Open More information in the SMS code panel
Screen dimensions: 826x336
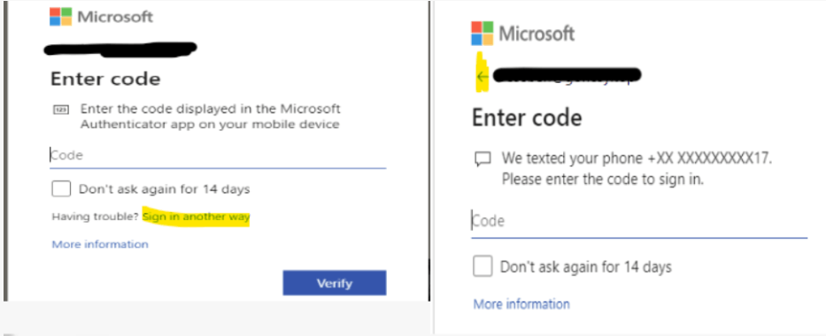click(x=521, y=304)
